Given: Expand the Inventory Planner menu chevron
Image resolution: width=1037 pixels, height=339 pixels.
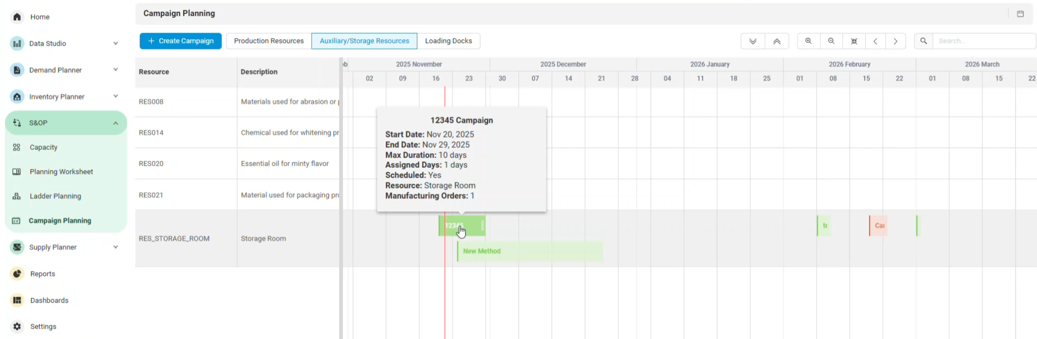Looking at the screenshot, I should [x=115, y=96].
